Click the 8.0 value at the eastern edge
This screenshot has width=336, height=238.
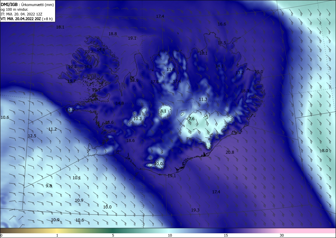click(x=325, y=151)
